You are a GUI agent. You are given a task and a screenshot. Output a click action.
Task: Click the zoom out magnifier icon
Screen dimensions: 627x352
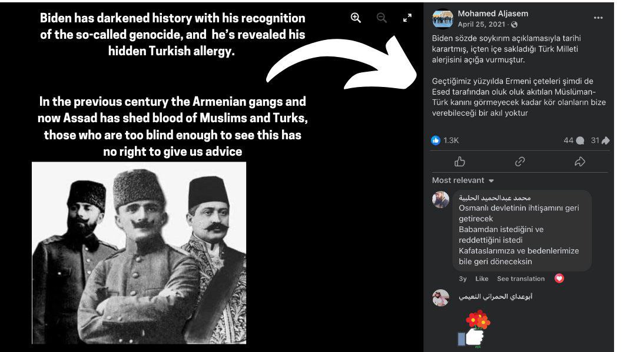(381, 18)
